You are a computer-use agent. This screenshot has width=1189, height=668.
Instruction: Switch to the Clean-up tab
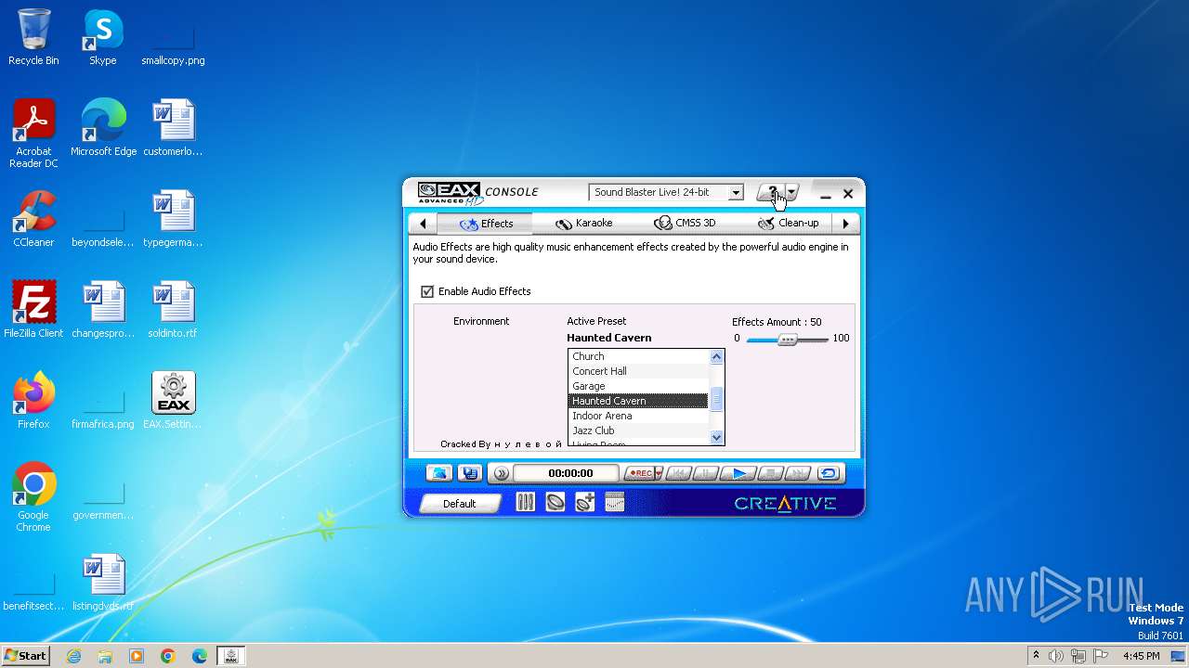click(788, 224)
